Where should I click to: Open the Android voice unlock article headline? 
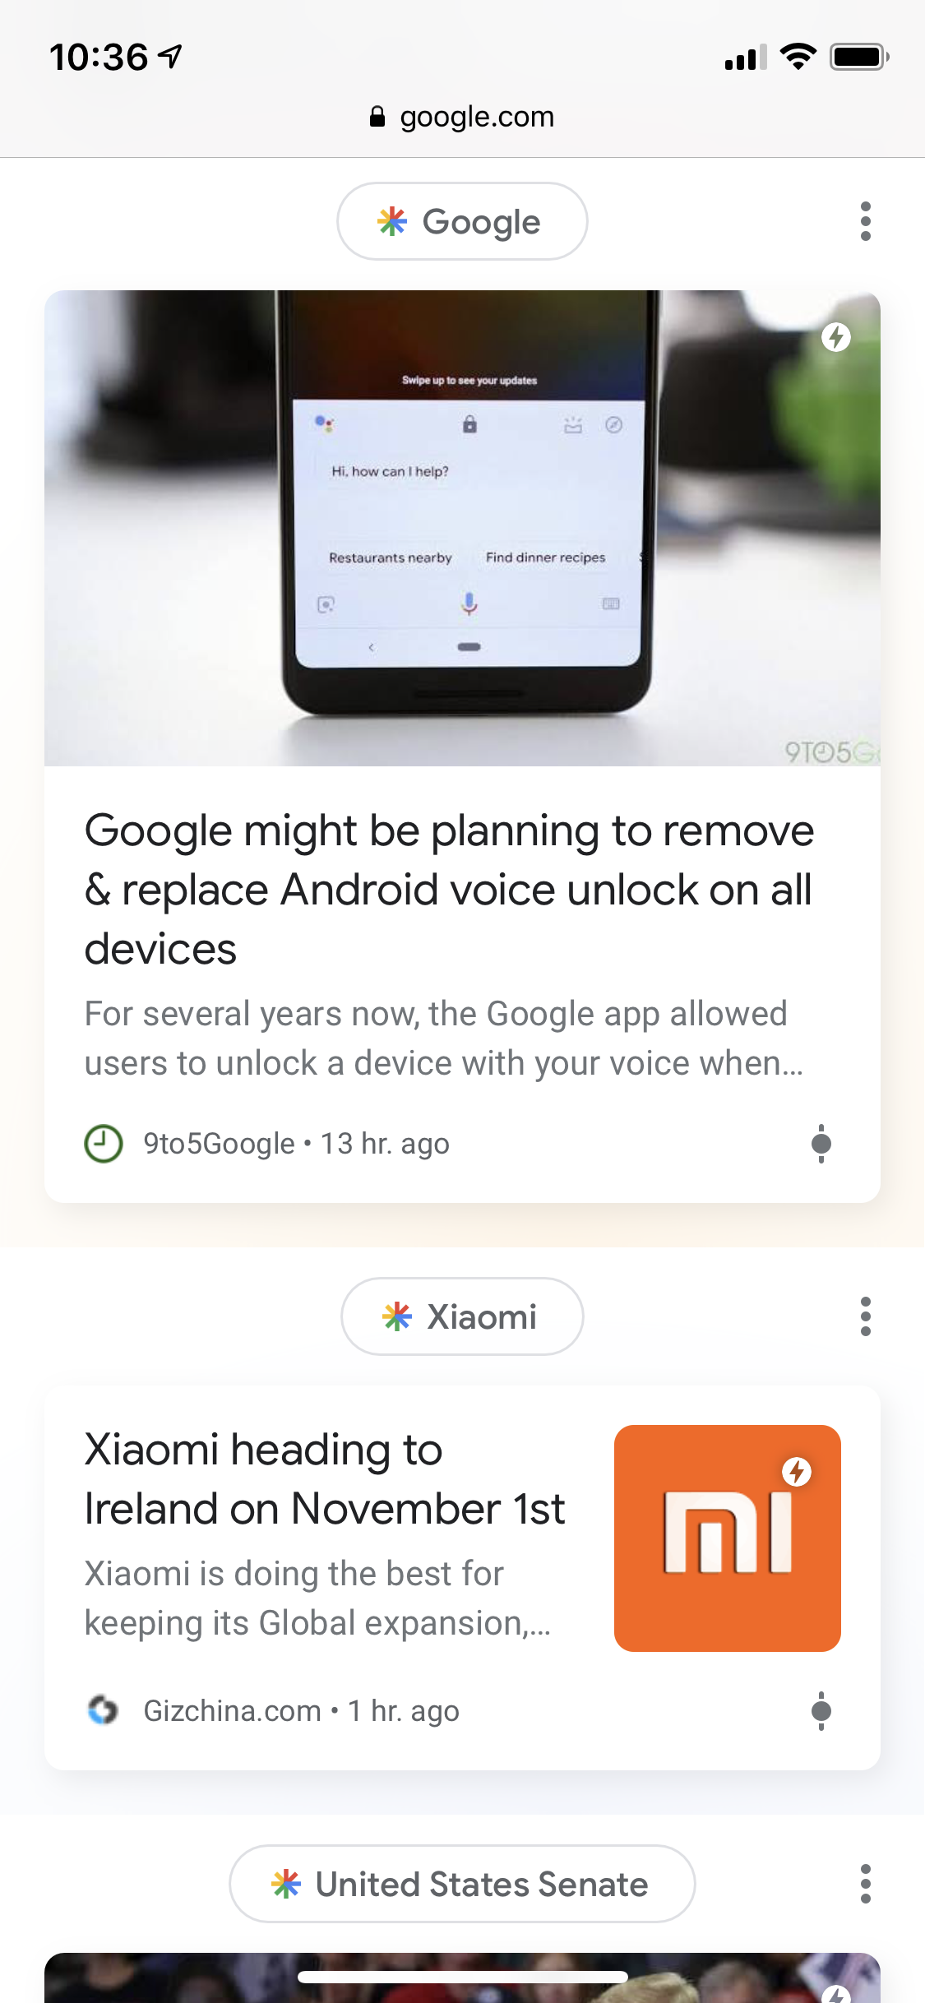[449, 890]
